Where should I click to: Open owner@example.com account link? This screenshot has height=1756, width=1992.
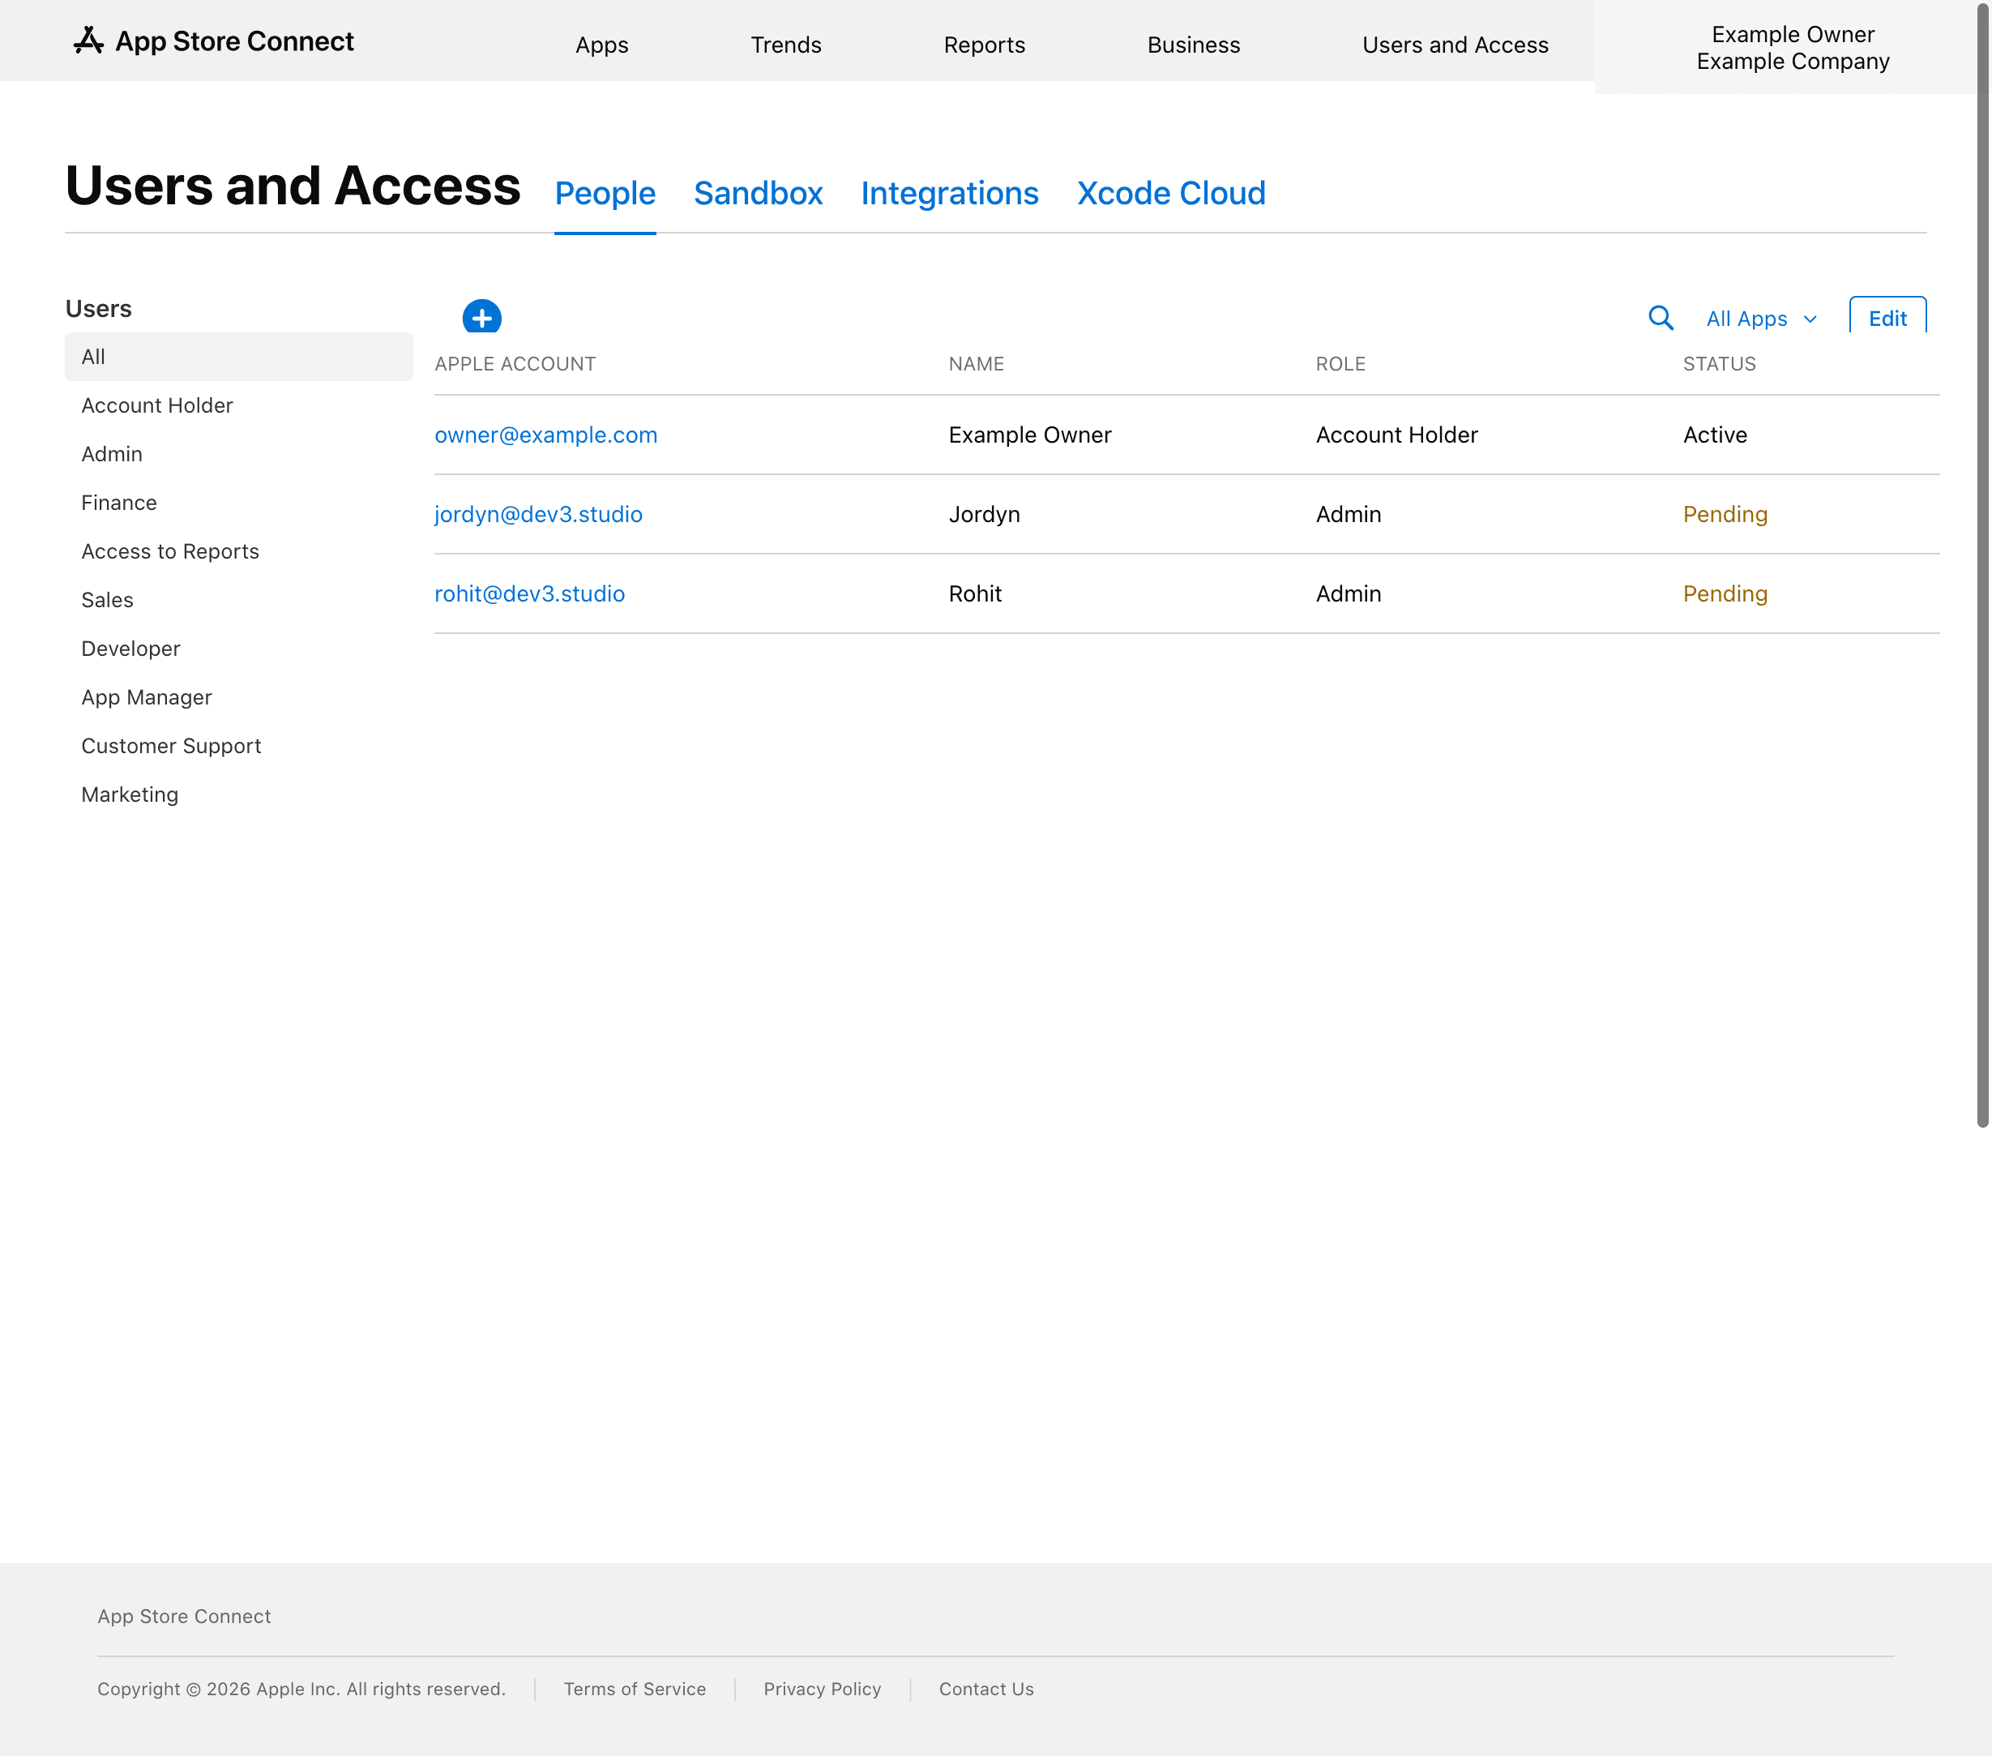(x=545, y=435)
